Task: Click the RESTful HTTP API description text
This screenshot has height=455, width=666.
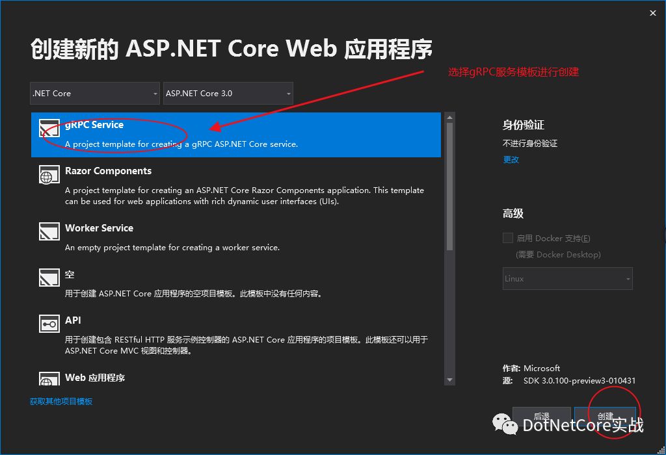Action: (246, 345)
